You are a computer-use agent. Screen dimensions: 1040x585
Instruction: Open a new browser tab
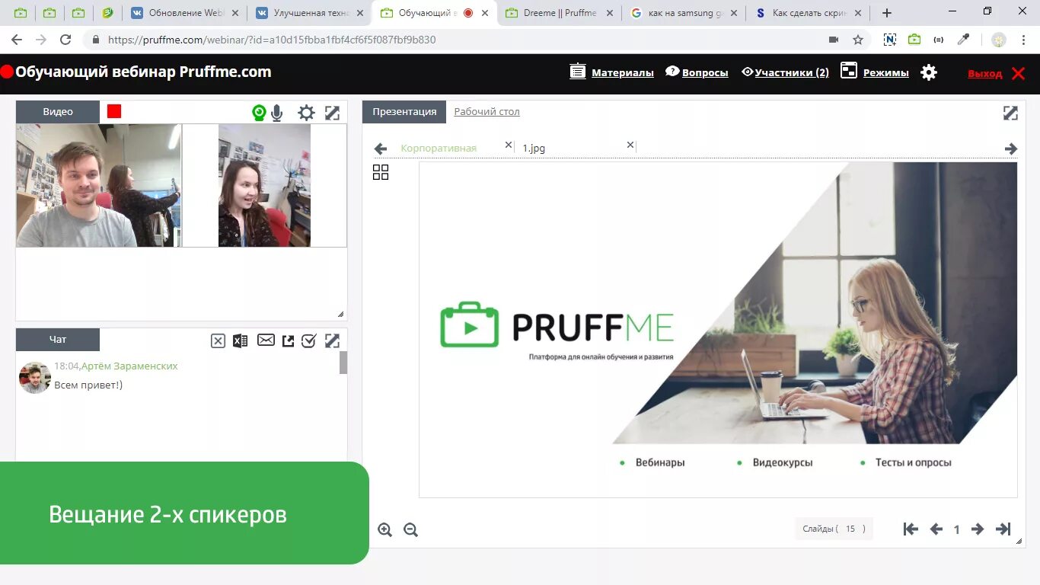(887, 13)
